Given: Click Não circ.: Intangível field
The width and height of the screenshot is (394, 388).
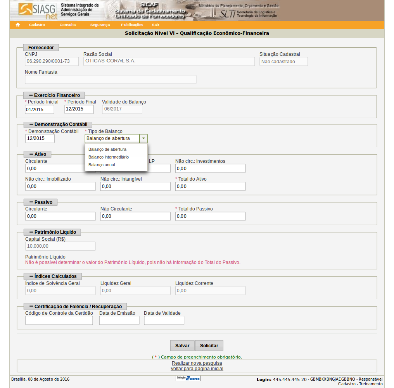Looking at the screenshot, I should (x=135, y=186).
